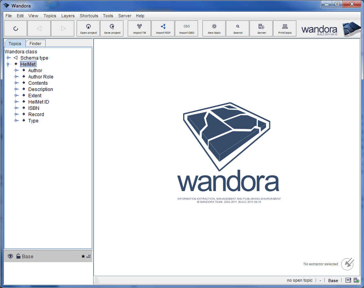Viewport: 364px width, 288px height.
Task: Click the Import RDF icon
Action: (163, 28)
